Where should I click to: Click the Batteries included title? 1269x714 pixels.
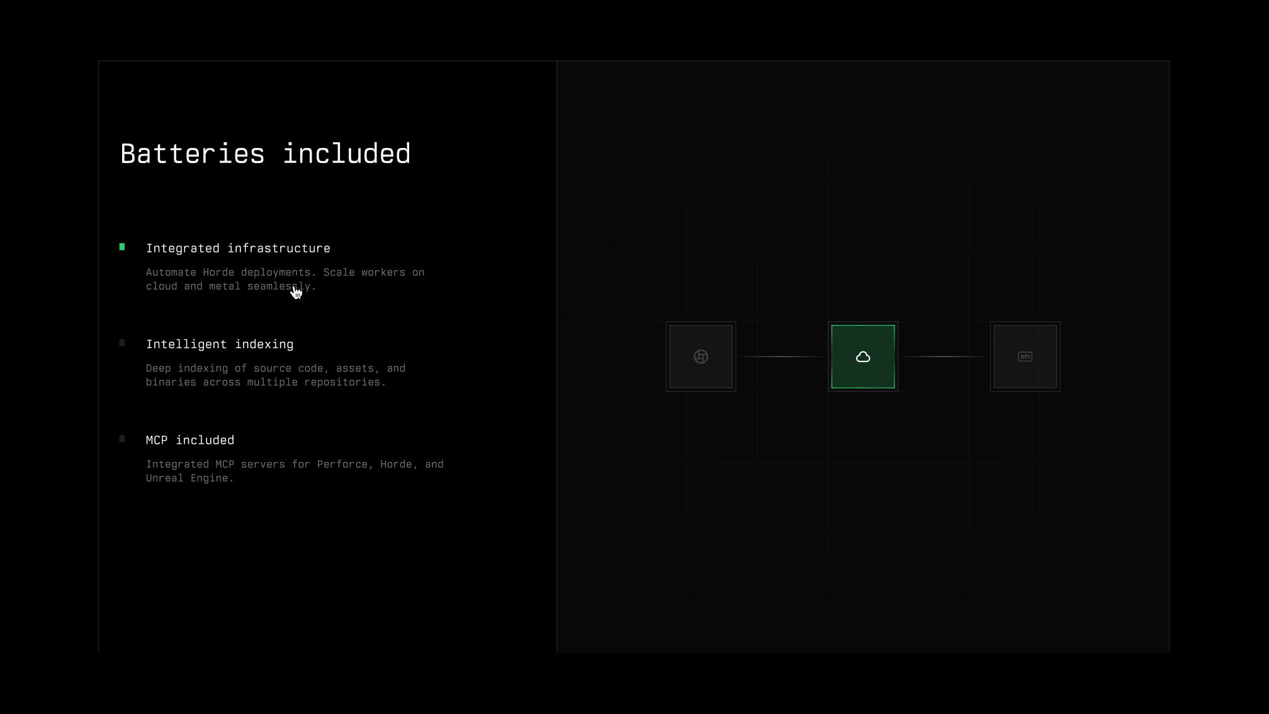click(x=265, y=154)
